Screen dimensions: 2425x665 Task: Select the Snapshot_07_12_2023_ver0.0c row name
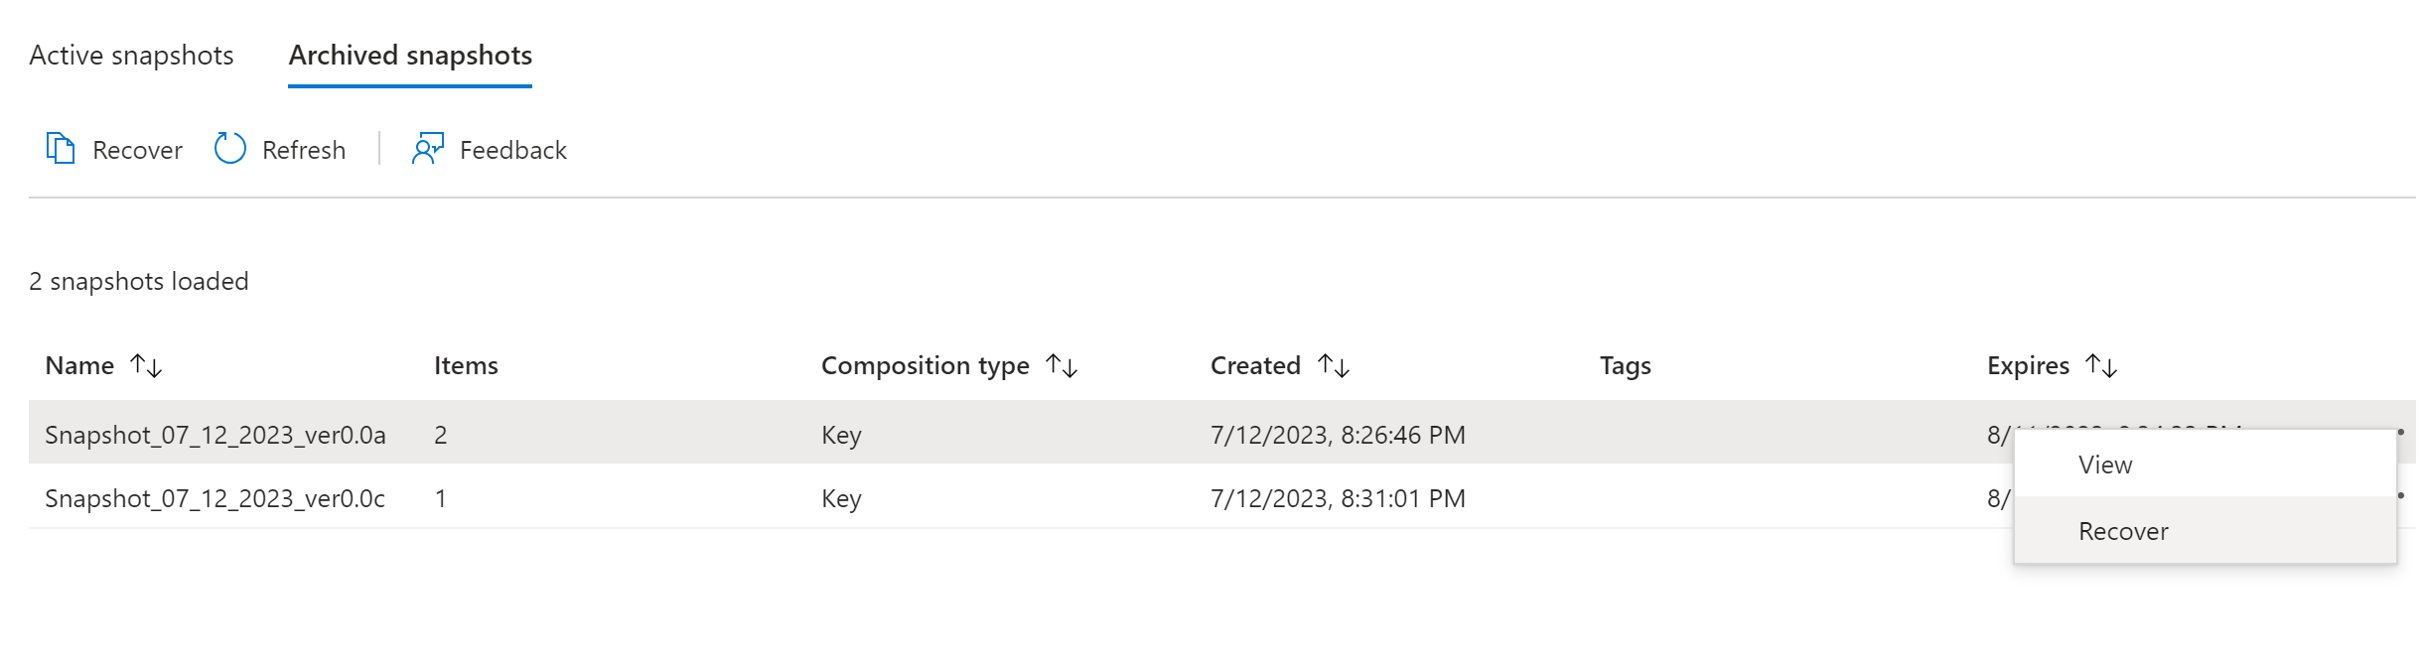[x=215, y=498]
